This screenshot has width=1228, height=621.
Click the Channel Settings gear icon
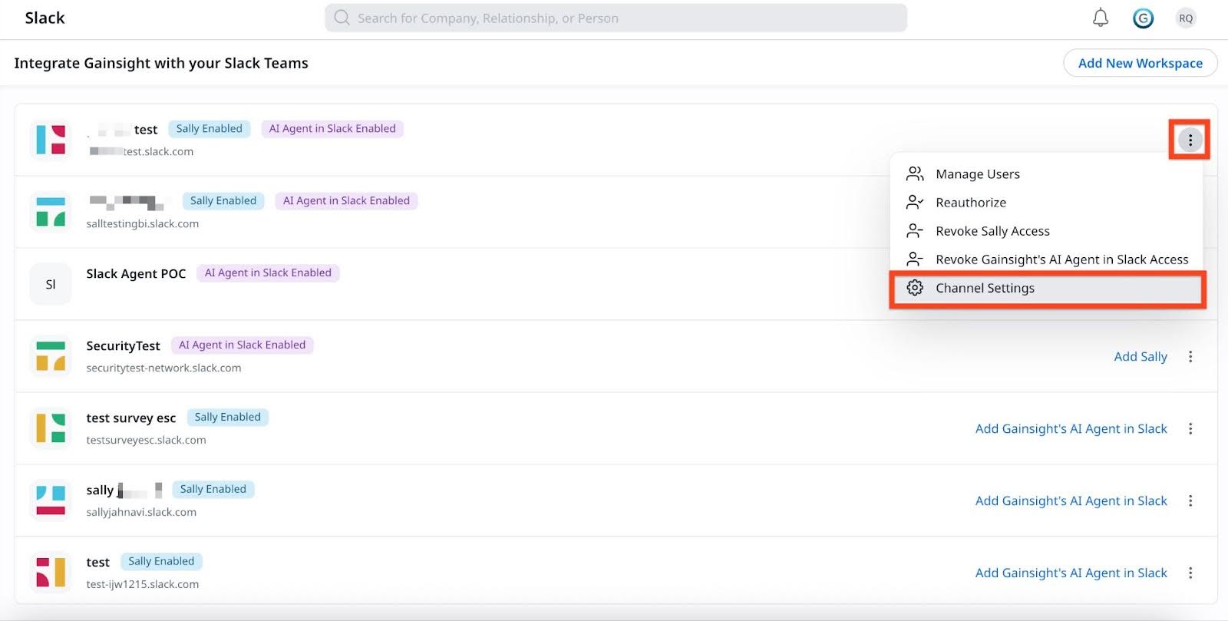[915, 288]
